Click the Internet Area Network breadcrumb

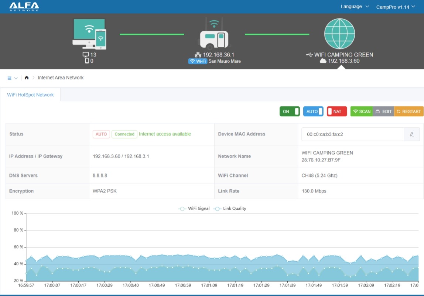(x=61, y=78)
